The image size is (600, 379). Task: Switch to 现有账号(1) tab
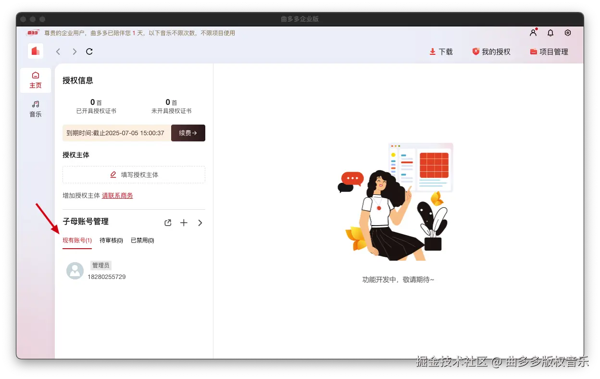[77, 240]
